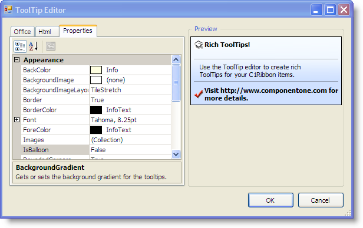Image resolution: width=363 pixels, height=228 pixels.
Task: Click the resize grip at dialog corner
Action: 348,213
